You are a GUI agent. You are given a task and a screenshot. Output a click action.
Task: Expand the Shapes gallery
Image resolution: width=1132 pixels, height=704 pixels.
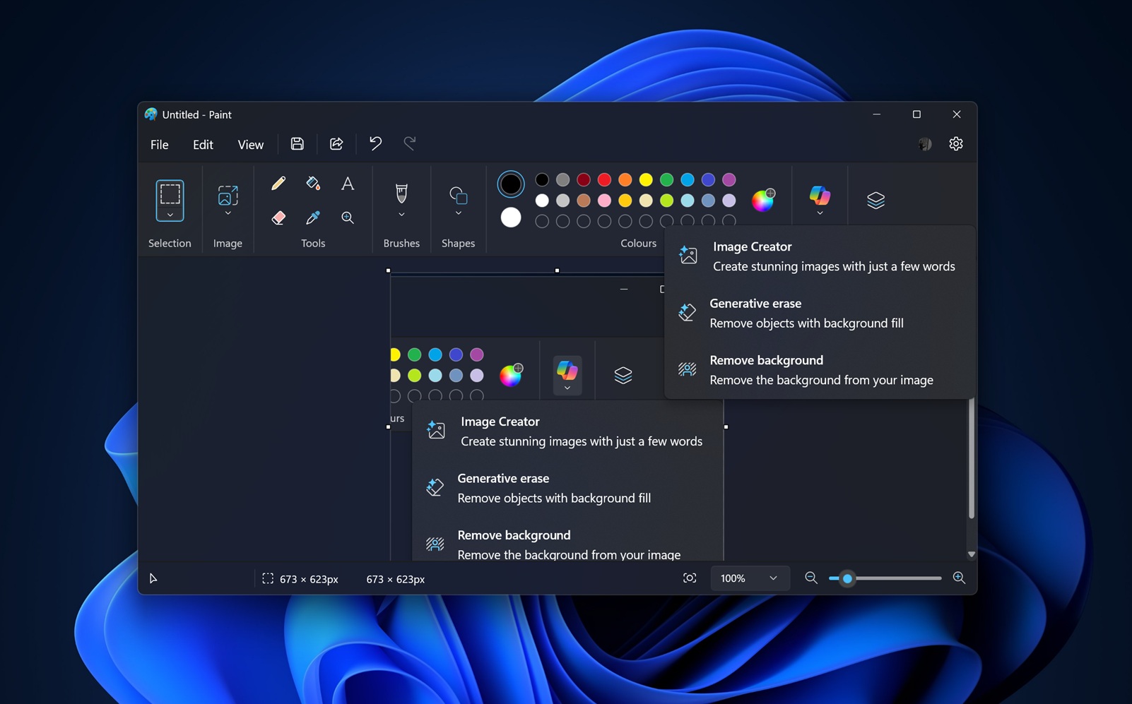[x=458, y=214]
